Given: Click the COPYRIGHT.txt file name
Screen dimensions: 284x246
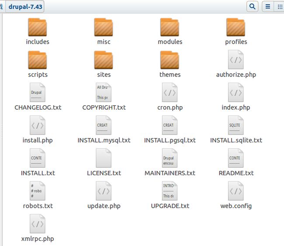Looking at the screenshot, I should 104,107.
